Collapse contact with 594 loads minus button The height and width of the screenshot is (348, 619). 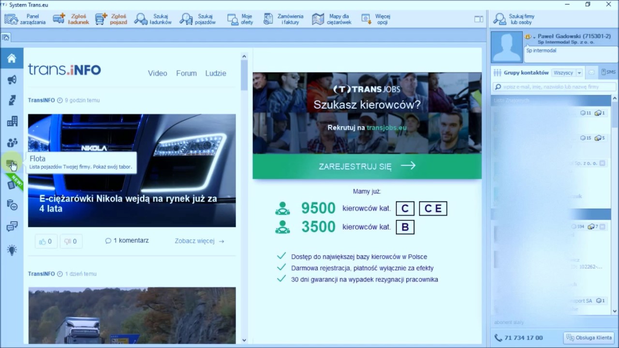coord(602,227)
